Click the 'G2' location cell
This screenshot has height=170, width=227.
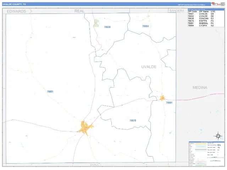click(x=212, y=25)
